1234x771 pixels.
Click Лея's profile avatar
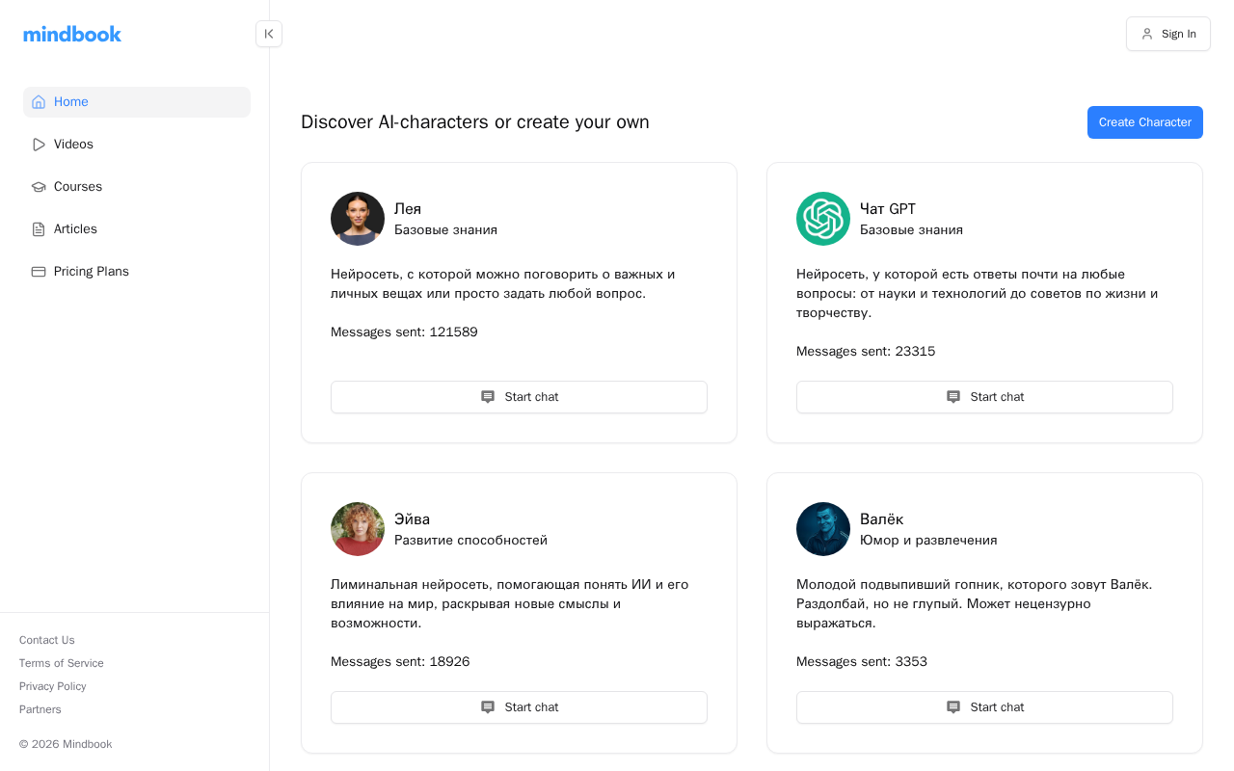coord(358,219)
